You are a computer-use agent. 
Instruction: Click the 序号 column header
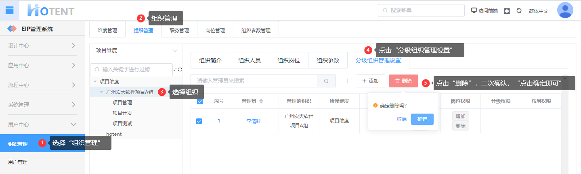[219, 101]
